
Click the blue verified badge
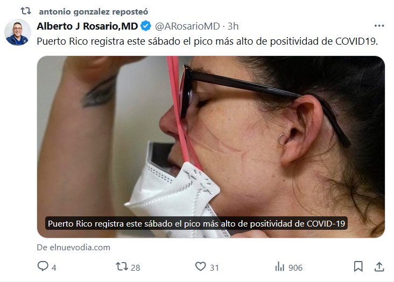point(146,26)
